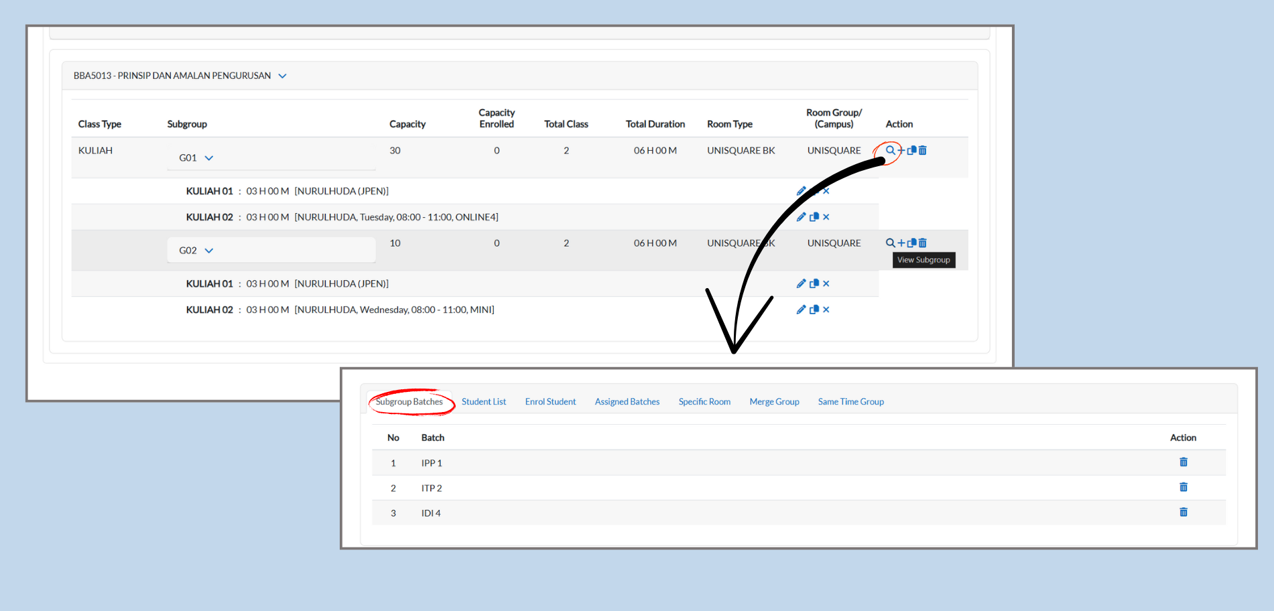Delete batch ITP 2 using trash icon

coord(1184,487)
